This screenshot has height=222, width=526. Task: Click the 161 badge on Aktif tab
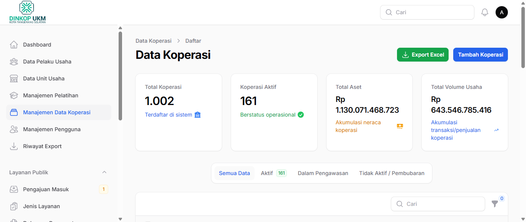pos(281,173)
